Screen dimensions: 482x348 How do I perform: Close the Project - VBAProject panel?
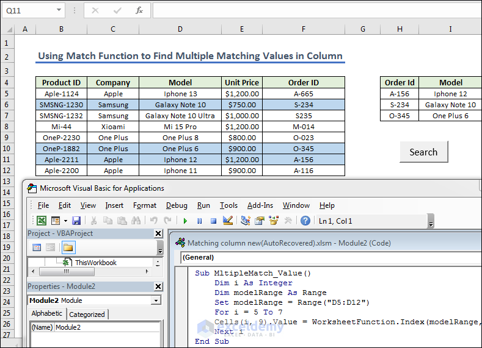[158, 233]
